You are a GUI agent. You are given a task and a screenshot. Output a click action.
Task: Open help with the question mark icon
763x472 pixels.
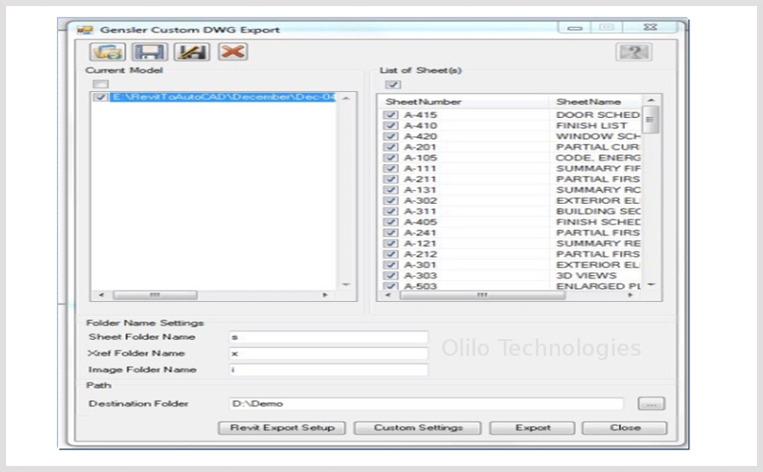[634, 52]
